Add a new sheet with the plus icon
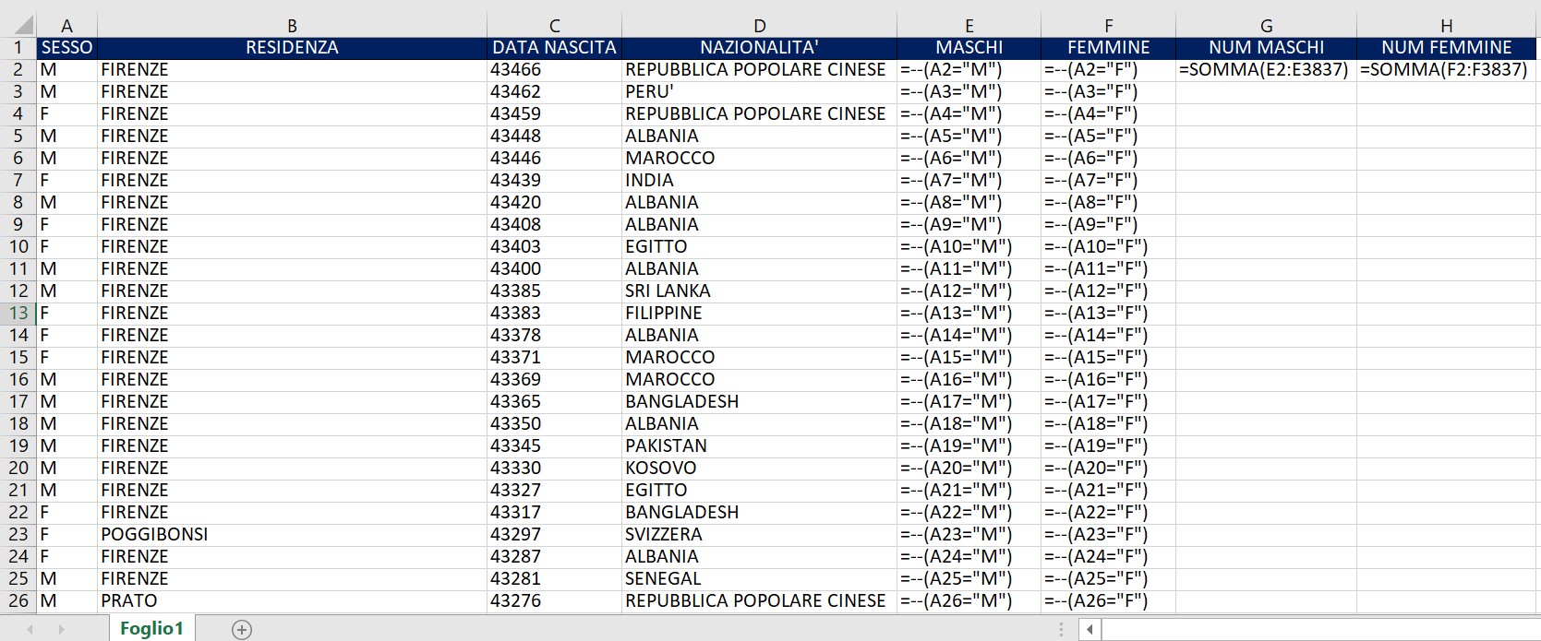Screen dimensions: 1541x641 point(242,630)
